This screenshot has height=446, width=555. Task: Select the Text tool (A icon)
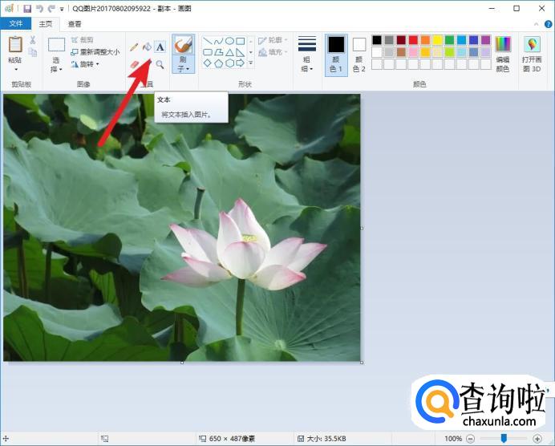tap(160, 47)
